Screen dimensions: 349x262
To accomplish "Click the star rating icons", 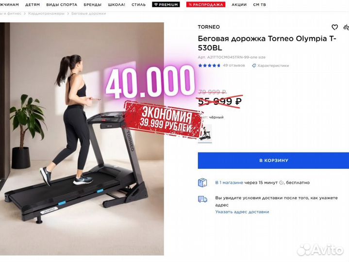I will pos(209,65).
